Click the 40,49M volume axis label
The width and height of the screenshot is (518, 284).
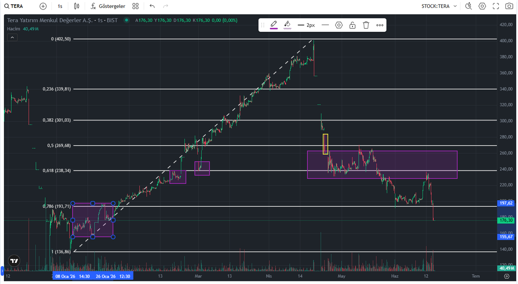[x=505, y=268]
